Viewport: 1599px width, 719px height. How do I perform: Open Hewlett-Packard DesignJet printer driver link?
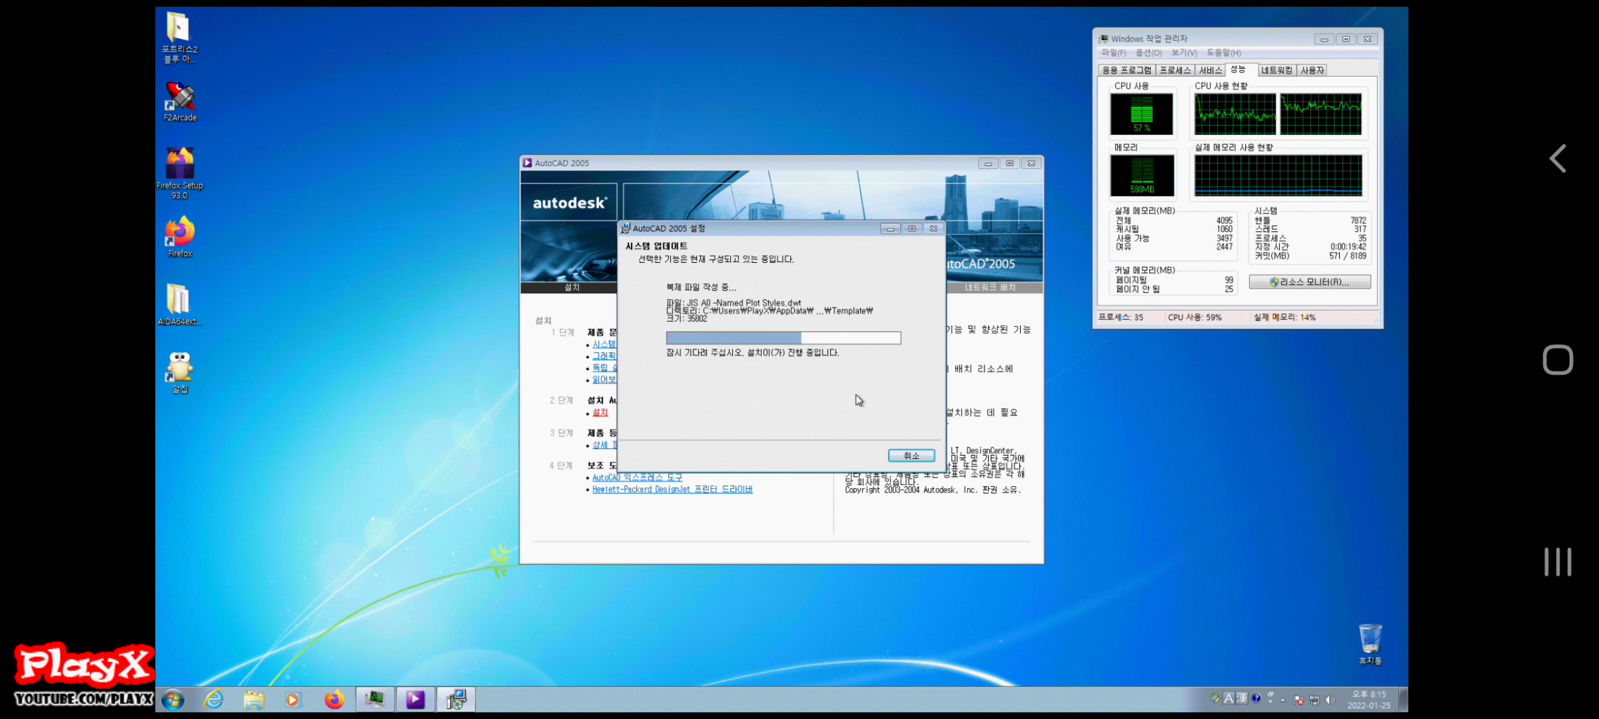672,489
